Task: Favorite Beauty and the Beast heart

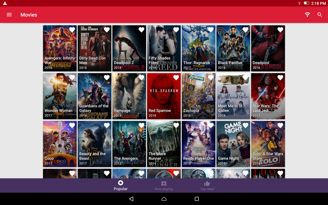Action: pos(107,125)
